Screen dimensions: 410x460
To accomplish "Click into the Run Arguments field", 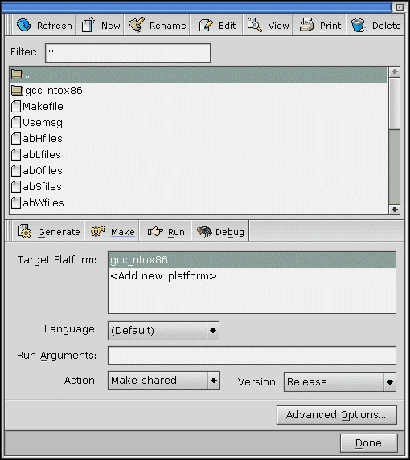I will pyautogui.click(x=252, y=356).
